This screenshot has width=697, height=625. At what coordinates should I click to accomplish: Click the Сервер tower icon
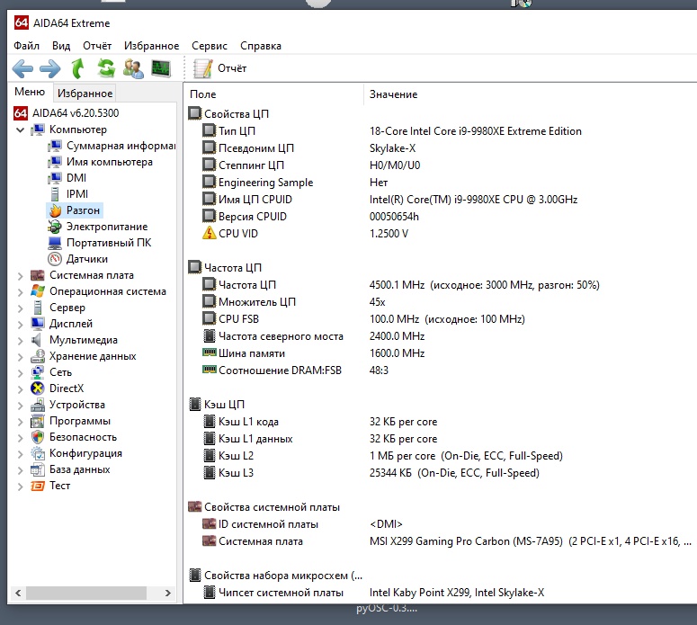tap(38, 308)
